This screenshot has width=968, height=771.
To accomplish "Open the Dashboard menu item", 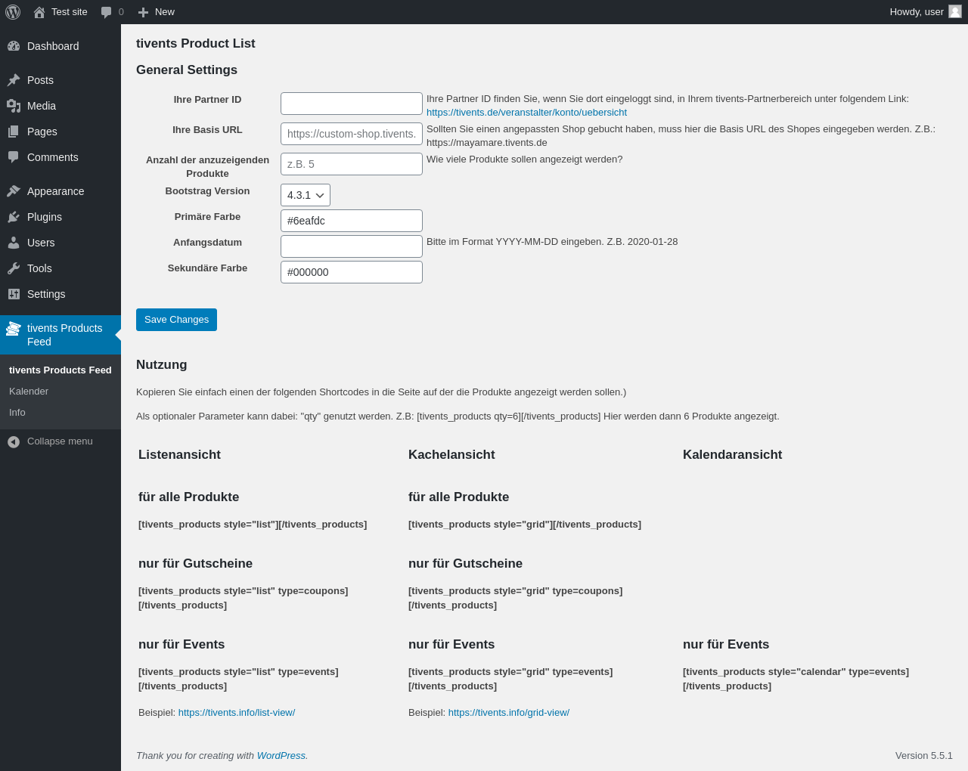I will pos(60,46).
